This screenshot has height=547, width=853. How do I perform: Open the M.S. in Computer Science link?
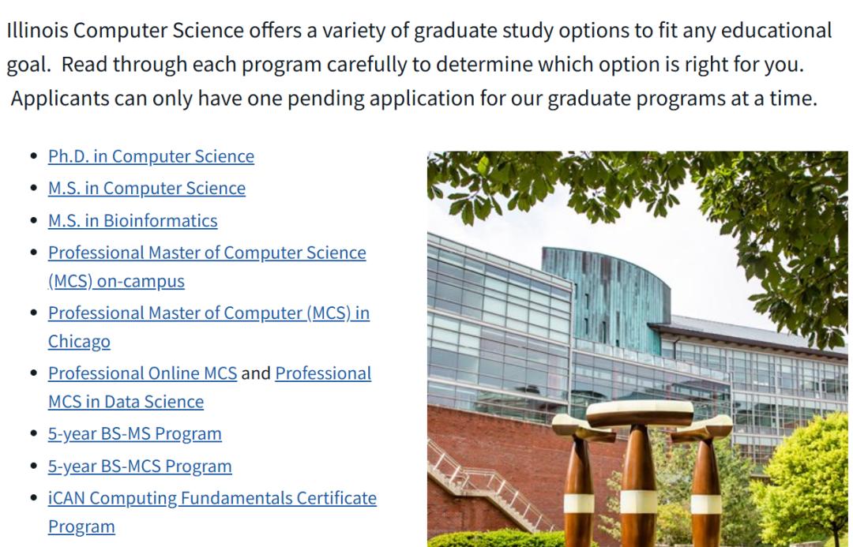[146, 188]
